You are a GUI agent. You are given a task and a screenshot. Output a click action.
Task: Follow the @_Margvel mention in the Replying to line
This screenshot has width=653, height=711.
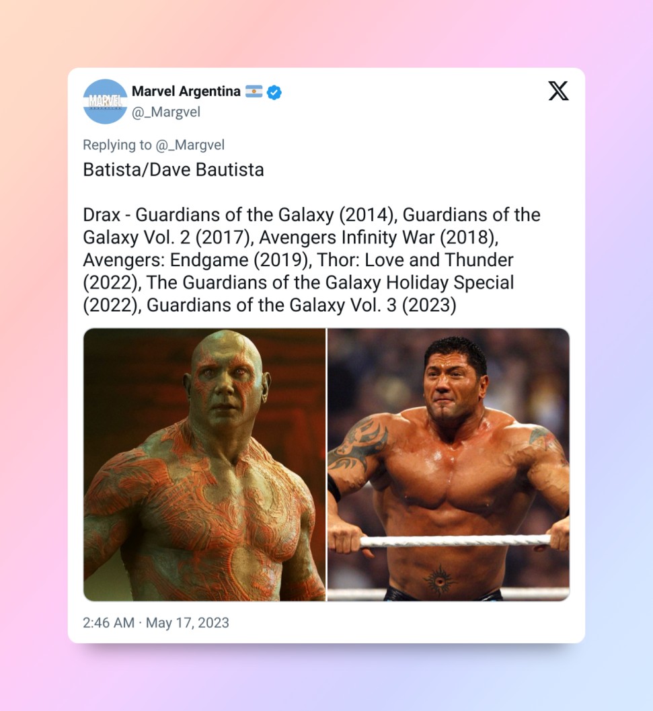click(x=190, y=145)
